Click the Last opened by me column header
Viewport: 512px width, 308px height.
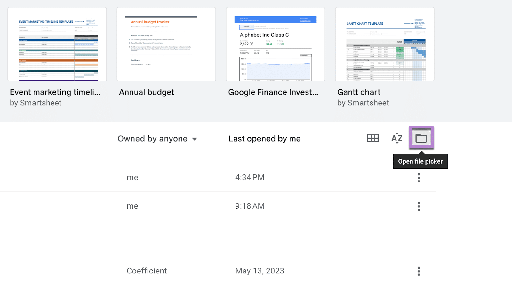[264, 139]
